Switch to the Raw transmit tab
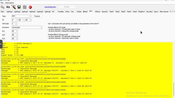 pyautogui.click(x=164, y=12)
